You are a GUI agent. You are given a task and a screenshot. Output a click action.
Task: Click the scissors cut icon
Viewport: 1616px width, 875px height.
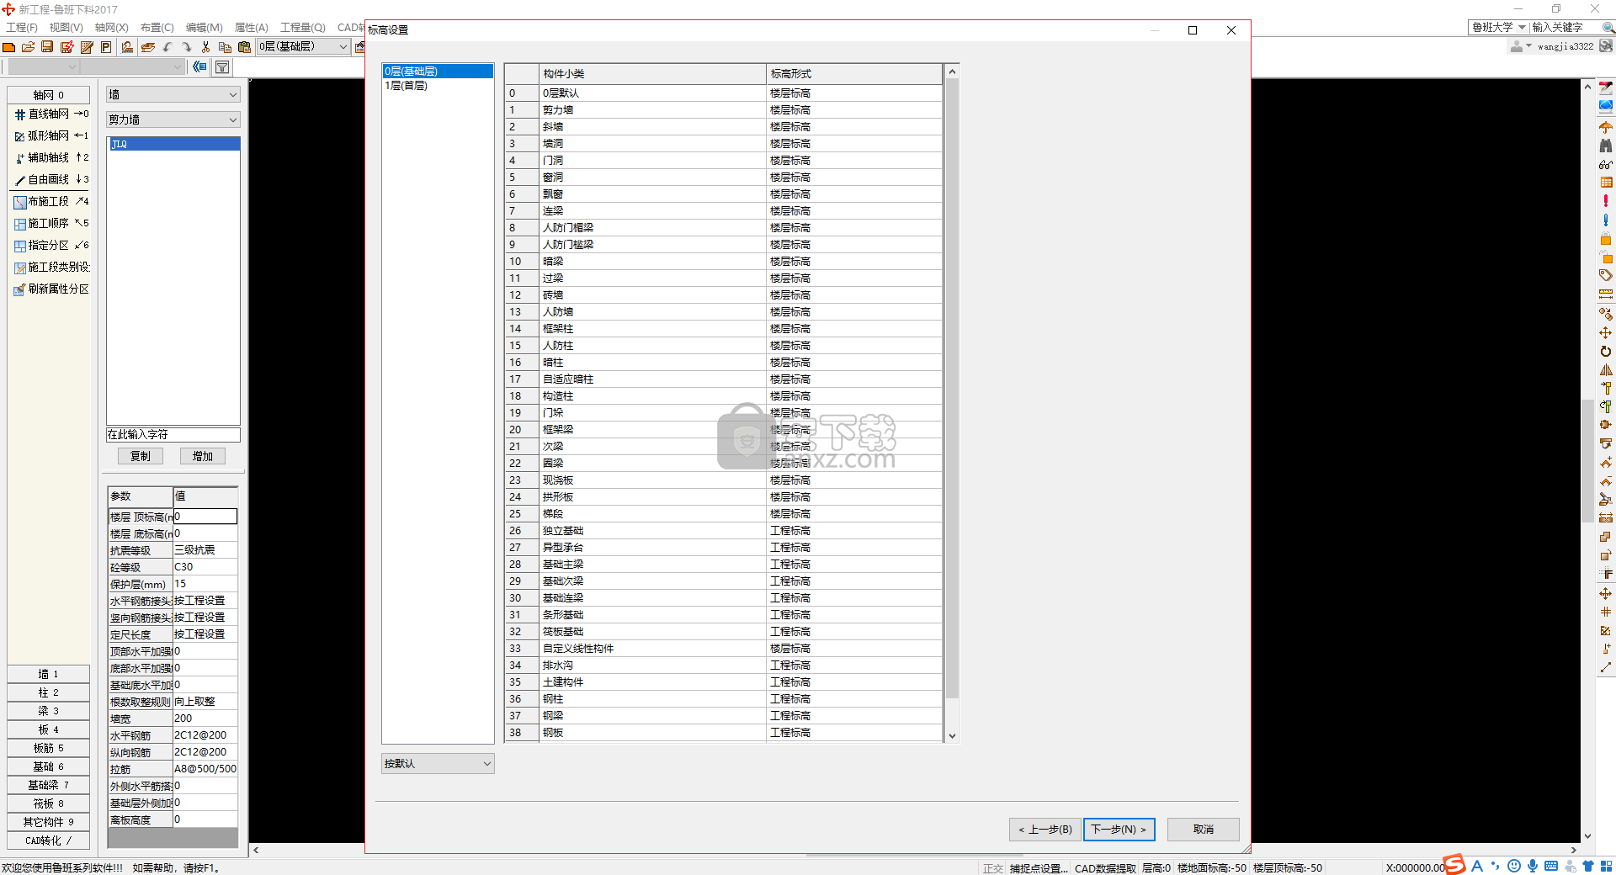point(205,47)
